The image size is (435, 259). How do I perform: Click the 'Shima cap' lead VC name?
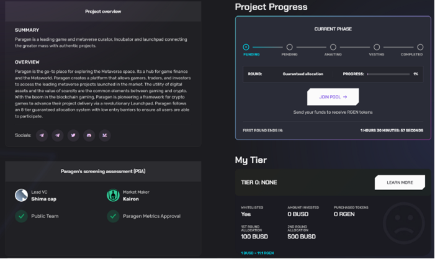(43, 199)
